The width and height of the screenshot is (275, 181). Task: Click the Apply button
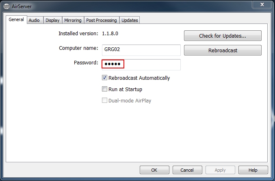coord(220,170)
